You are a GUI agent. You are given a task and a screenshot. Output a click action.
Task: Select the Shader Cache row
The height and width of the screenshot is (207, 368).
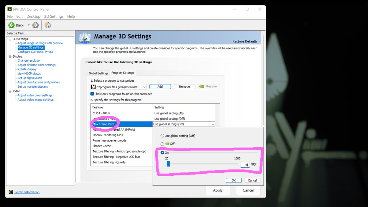[122, 146]
